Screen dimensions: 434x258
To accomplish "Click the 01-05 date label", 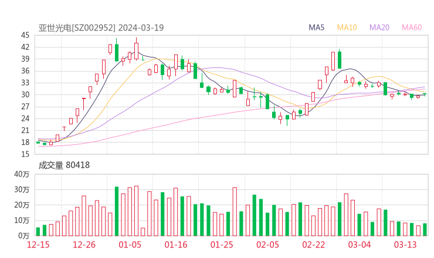I will [x=130, y=245].
